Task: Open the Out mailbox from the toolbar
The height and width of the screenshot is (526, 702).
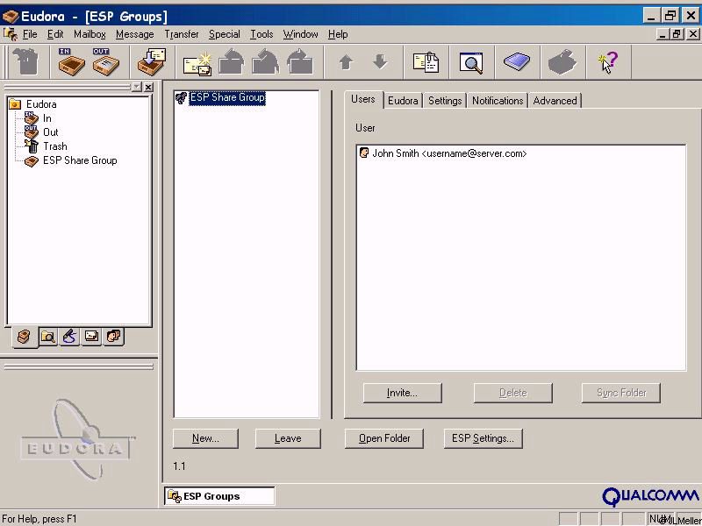Action: [105, 61]
